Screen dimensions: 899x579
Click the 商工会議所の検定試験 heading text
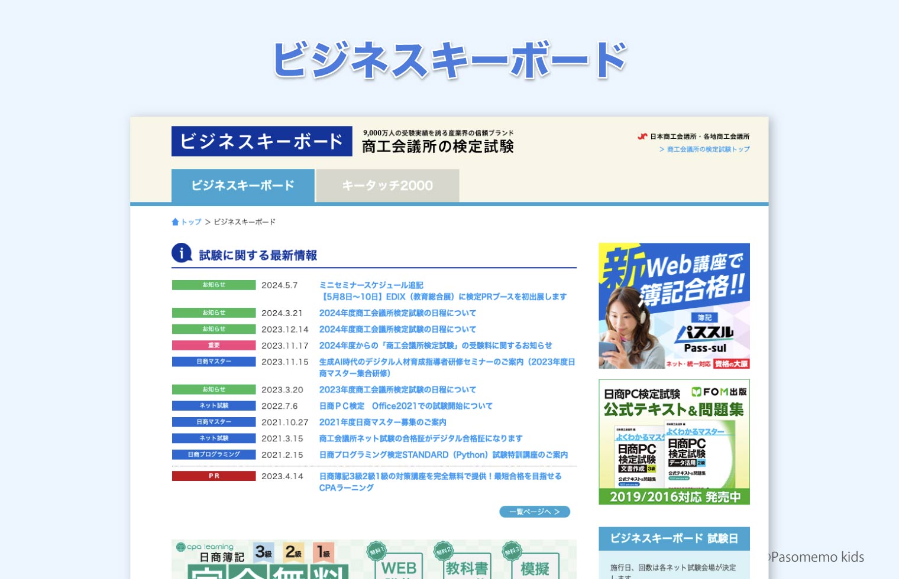pos(438,147)
